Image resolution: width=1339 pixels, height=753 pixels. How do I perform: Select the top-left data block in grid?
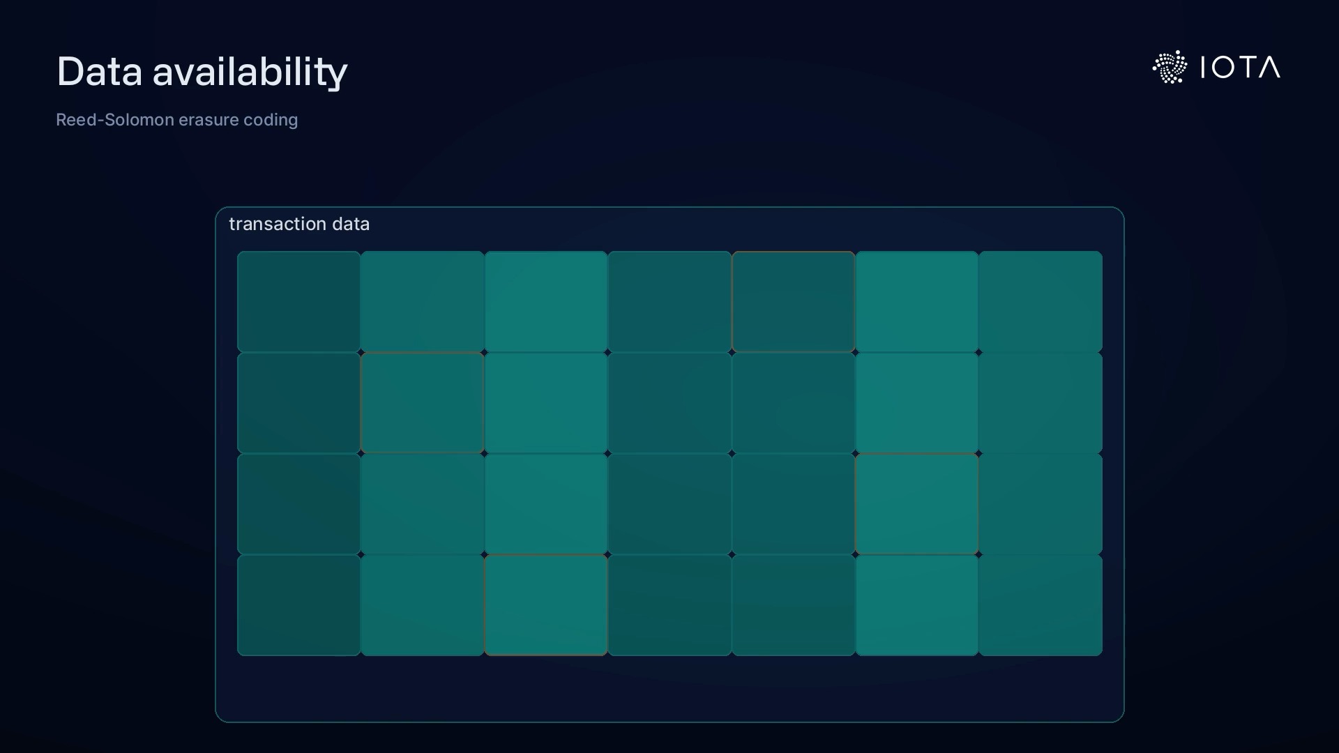pyautogui.click(x=298, y=301)
